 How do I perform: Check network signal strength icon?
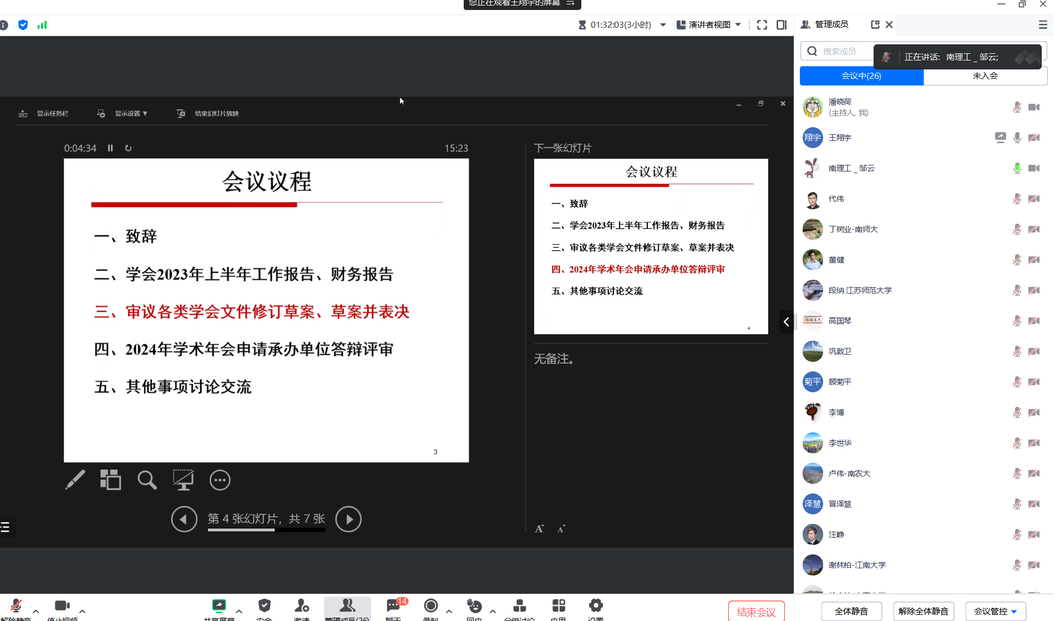tap(42, 25)
